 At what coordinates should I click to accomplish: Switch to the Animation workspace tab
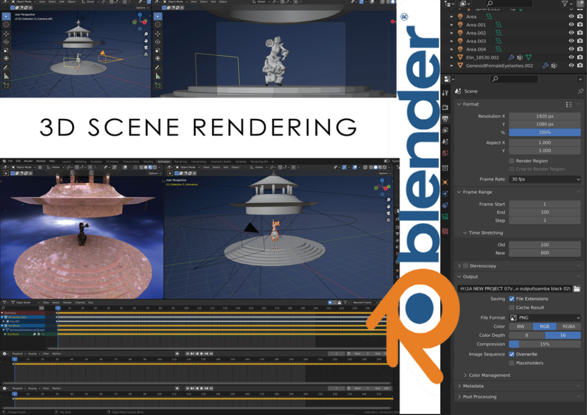[164, 161]
